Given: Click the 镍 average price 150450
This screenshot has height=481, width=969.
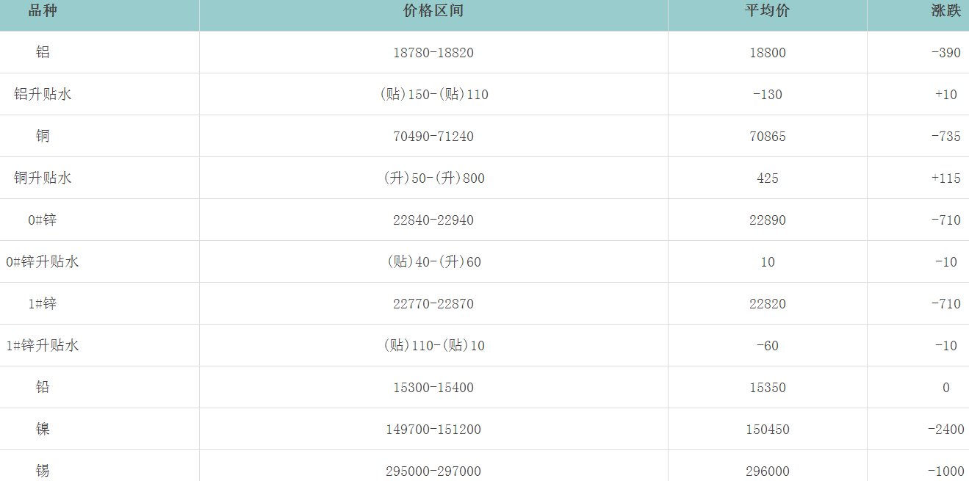Looking at the screenshot, I should pos(767,430).
